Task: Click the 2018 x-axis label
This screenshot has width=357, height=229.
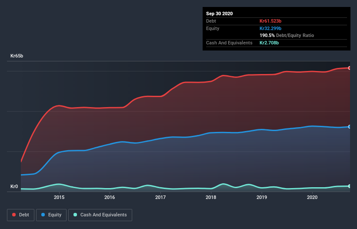Action: pyautogui.click(x=211, y=197)
